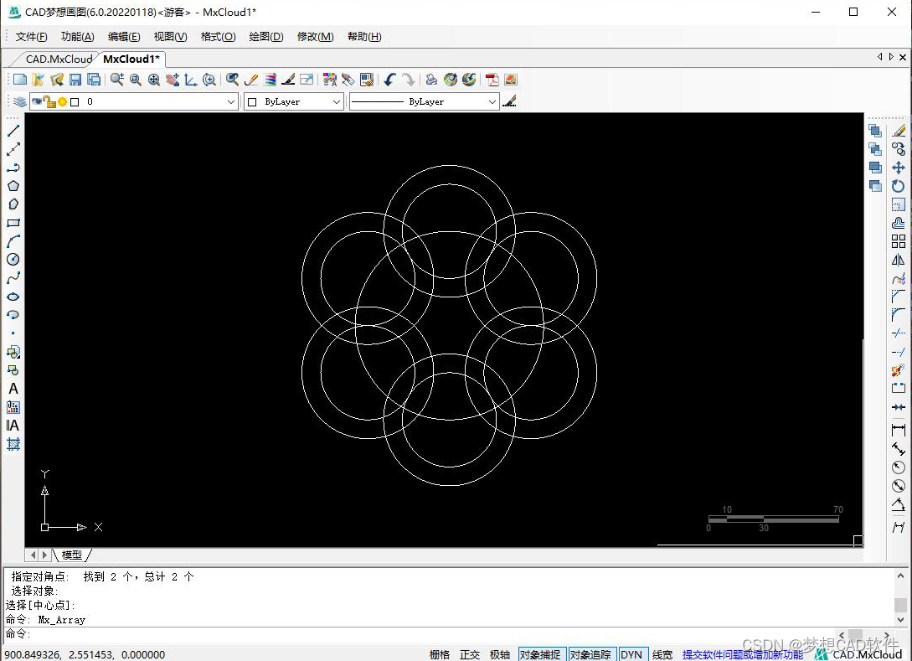
Task: Click the document tabs close X button
Action: pos(903,57)
